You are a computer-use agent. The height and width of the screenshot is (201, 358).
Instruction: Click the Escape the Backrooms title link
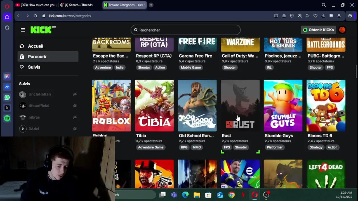point(110,56)
